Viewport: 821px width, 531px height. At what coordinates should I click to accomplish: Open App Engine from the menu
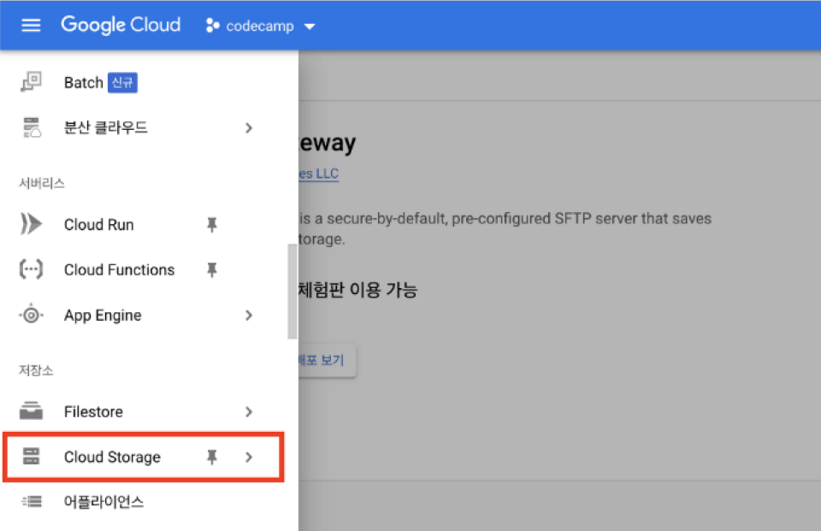[103, 316]
